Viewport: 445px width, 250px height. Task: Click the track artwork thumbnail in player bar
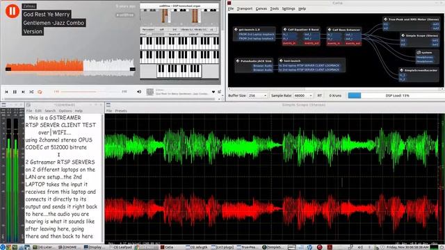(150, 92)
